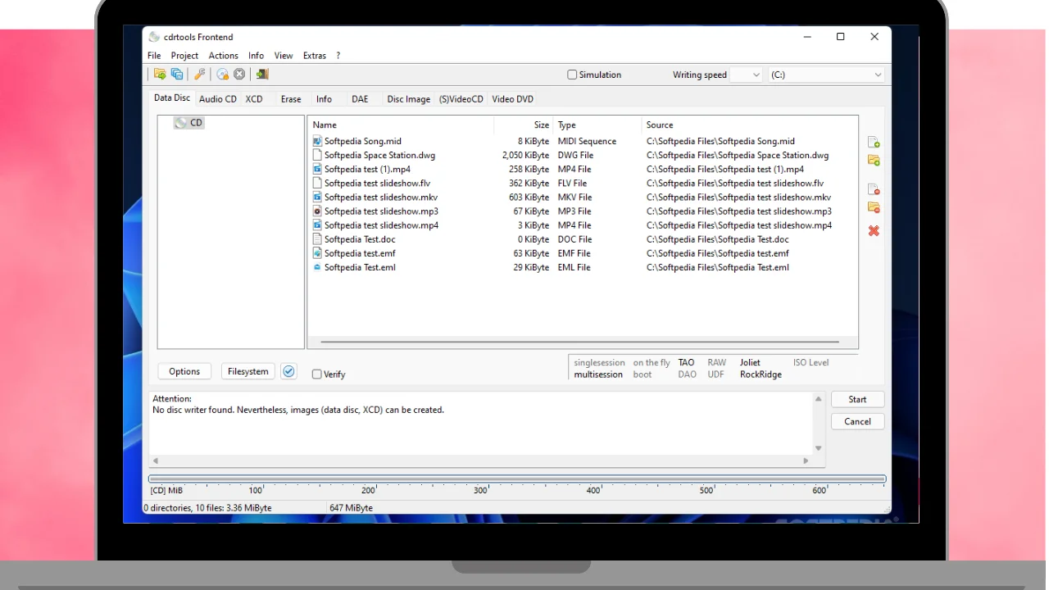Click the message box scroll left arrow
This screenshot has width=1049, height=590.
tap(156, 461)
